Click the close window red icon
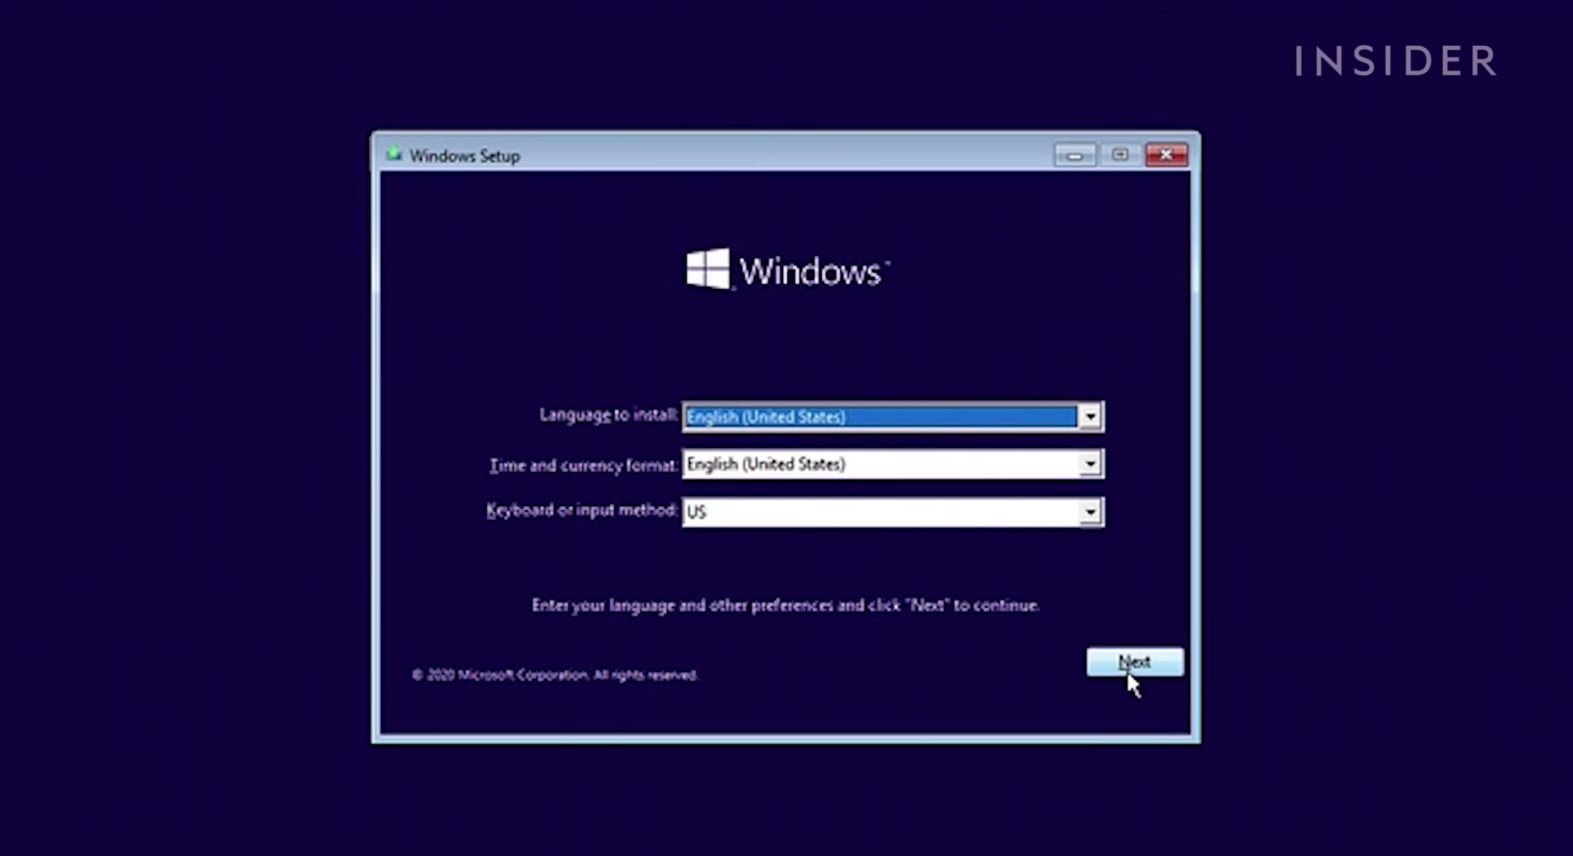The image size is (1573, 856). pos(1165,155)
